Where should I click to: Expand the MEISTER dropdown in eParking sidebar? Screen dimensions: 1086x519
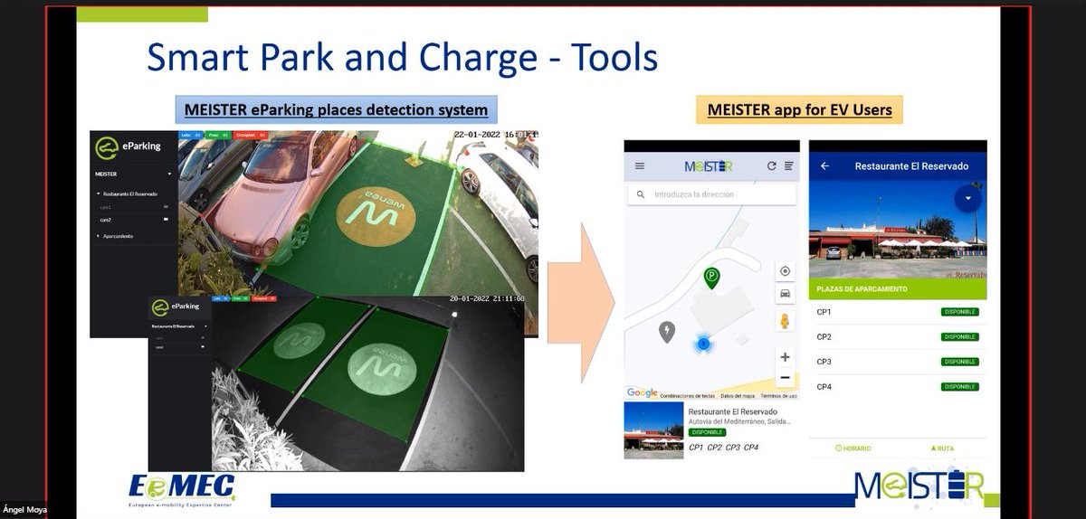[169, 175]
